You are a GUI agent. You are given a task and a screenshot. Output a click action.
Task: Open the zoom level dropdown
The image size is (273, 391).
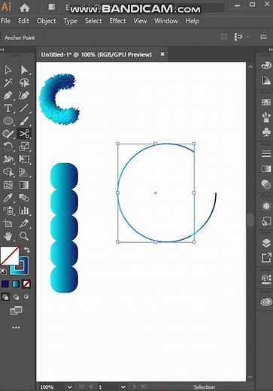[70, 387]
